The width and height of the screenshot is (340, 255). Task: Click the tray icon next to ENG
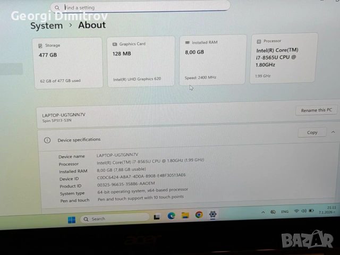(x=273, y=212)
